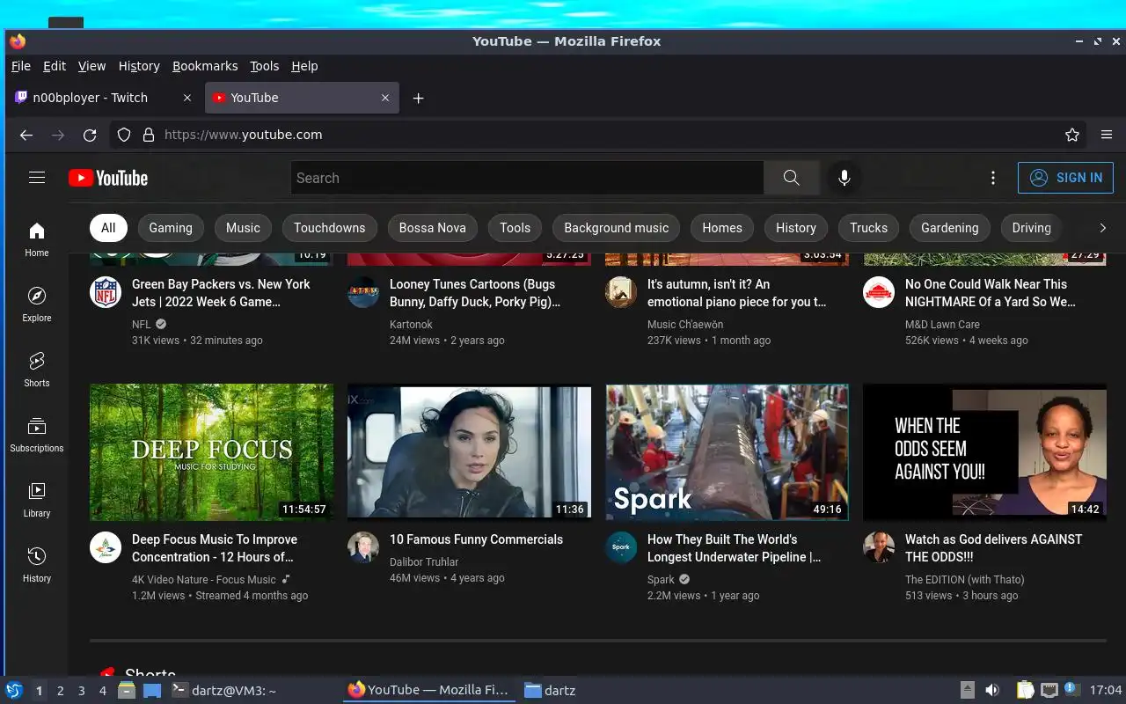Open the Deep Focus video thumbnail
Image resolution: width=1126 pixels, height=704 pixels.
pos(212,451)
